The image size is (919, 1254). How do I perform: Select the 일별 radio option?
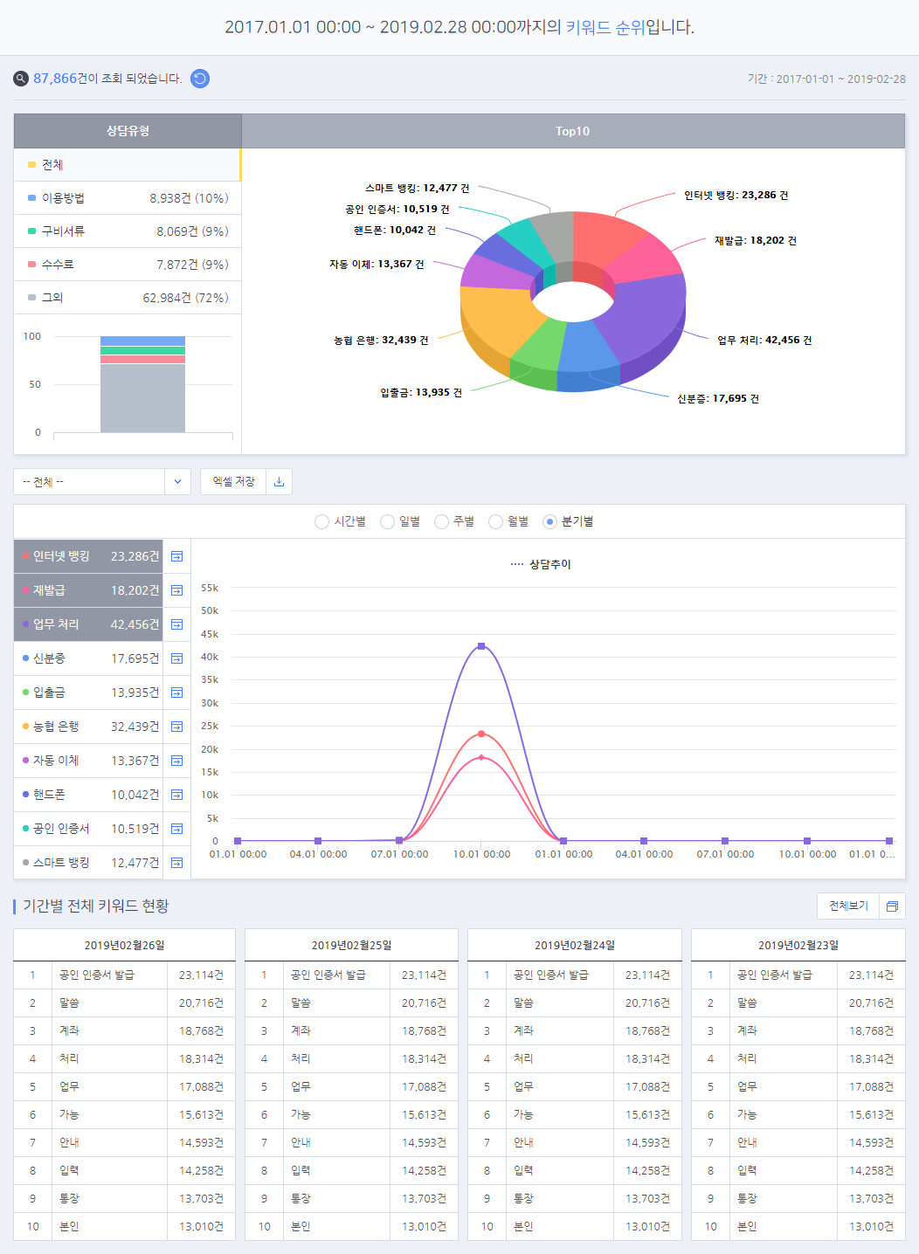click(x=387, y=521)
